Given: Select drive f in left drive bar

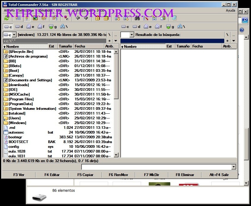Looking at the screenshot, I should pos(41,27).
